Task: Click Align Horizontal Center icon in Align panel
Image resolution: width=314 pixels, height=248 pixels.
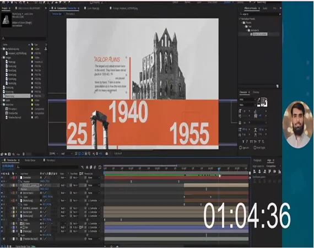Action: [259, 171]
